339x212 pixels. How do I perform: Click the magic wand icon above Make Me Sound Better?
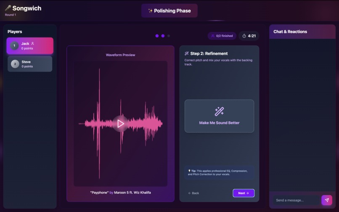tap(219, 111)
